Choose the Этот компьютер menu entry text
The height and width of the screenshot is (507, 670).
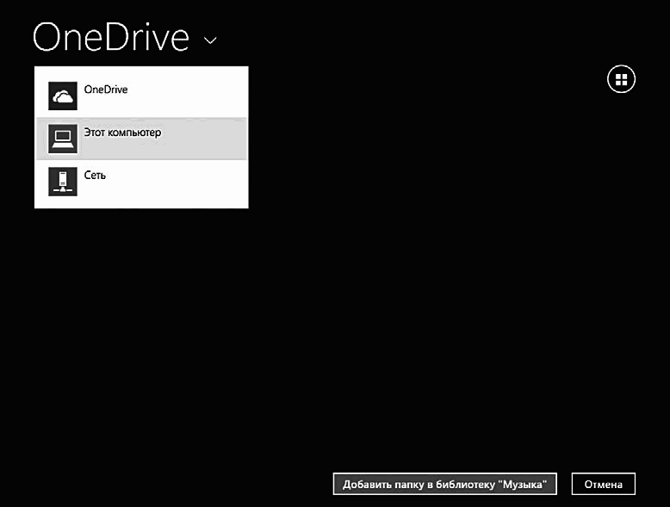click(122, 133)
